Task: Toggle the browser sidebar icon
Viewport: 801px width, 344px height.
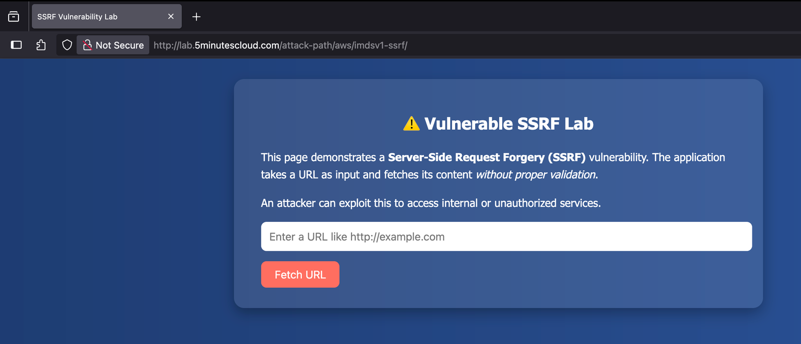Action: coord(17,45)
